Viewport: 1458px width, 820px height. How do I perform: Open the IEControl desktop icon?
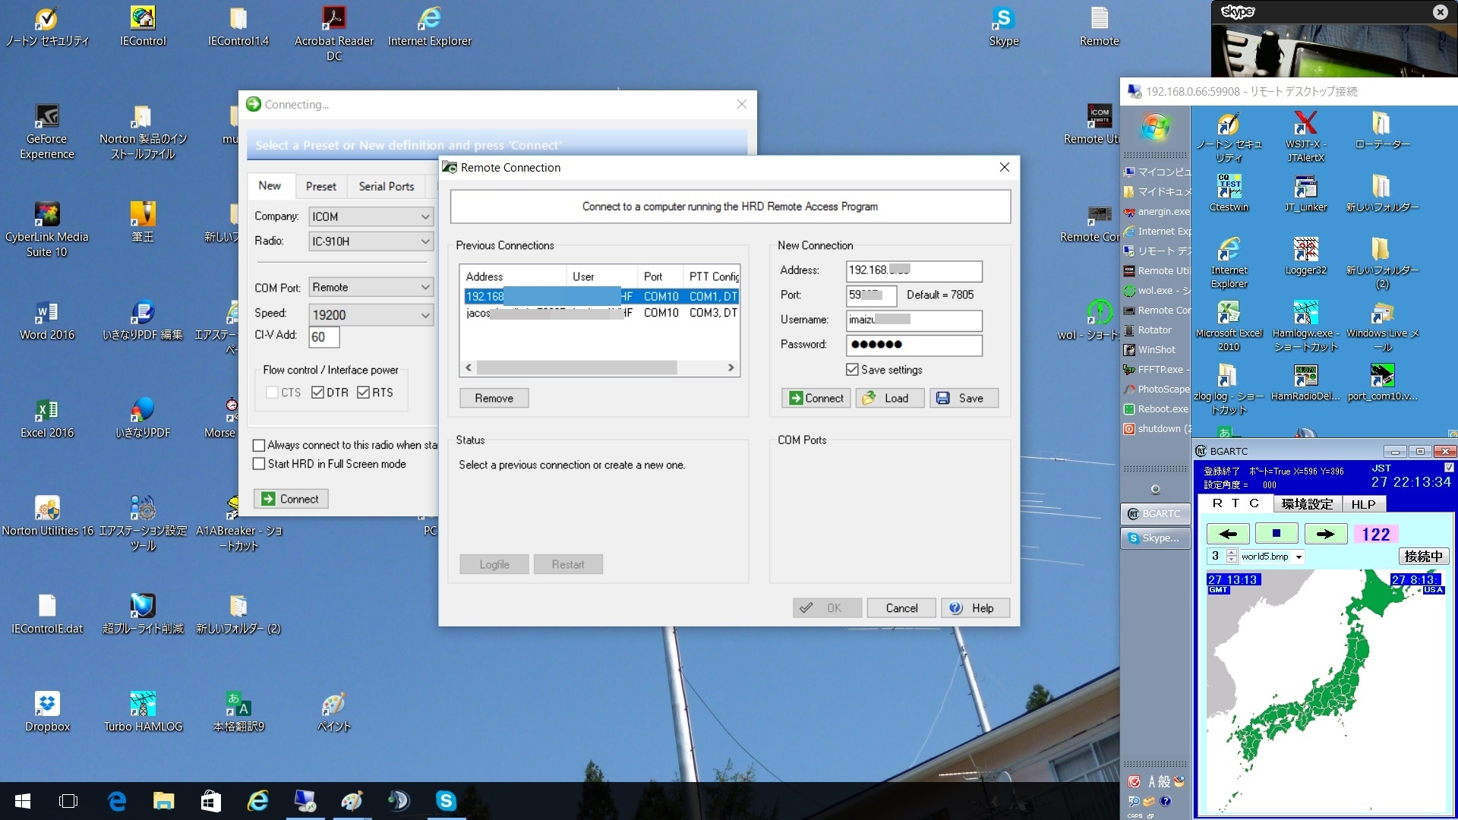pos(143,19)
